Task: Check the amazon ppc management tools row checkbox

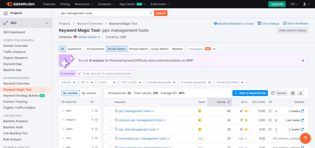Action: pos(110,120)
